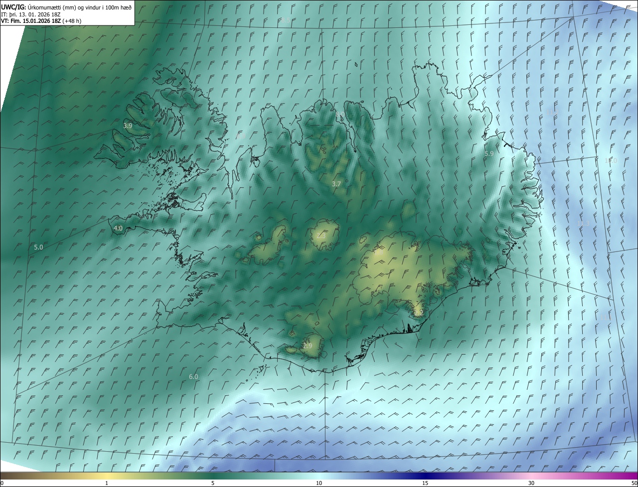Click the 3.9 value in the Westfjords
This screenshot has height=487, width=638.
pos(128,126)
